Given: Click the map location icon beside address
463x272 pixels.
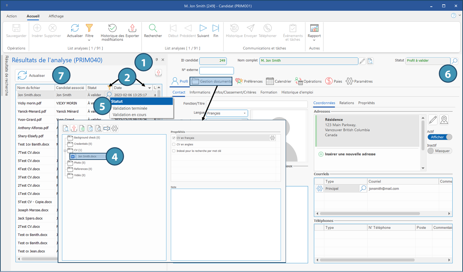Looking at the screenshot, I should tap(444, 120).
